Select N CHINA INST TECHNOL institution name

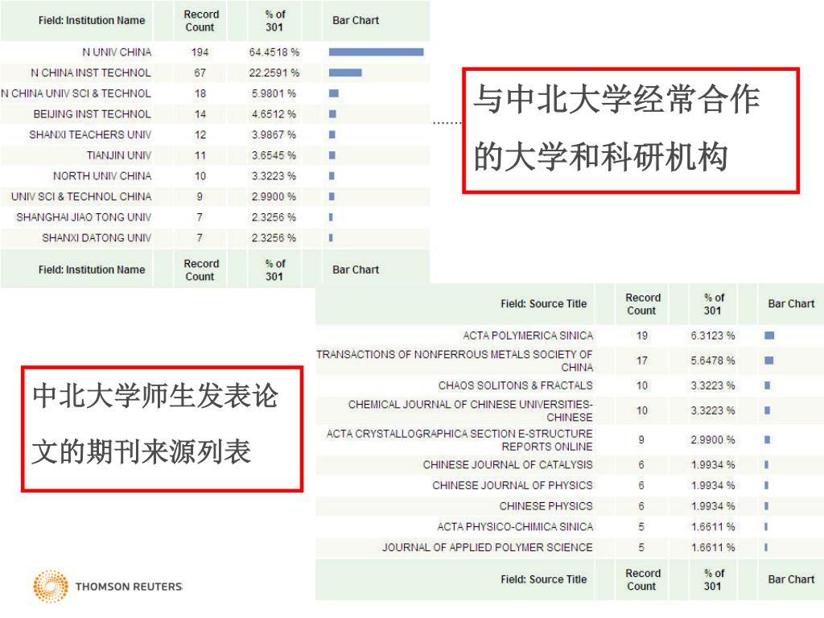(x=91, y=72)
